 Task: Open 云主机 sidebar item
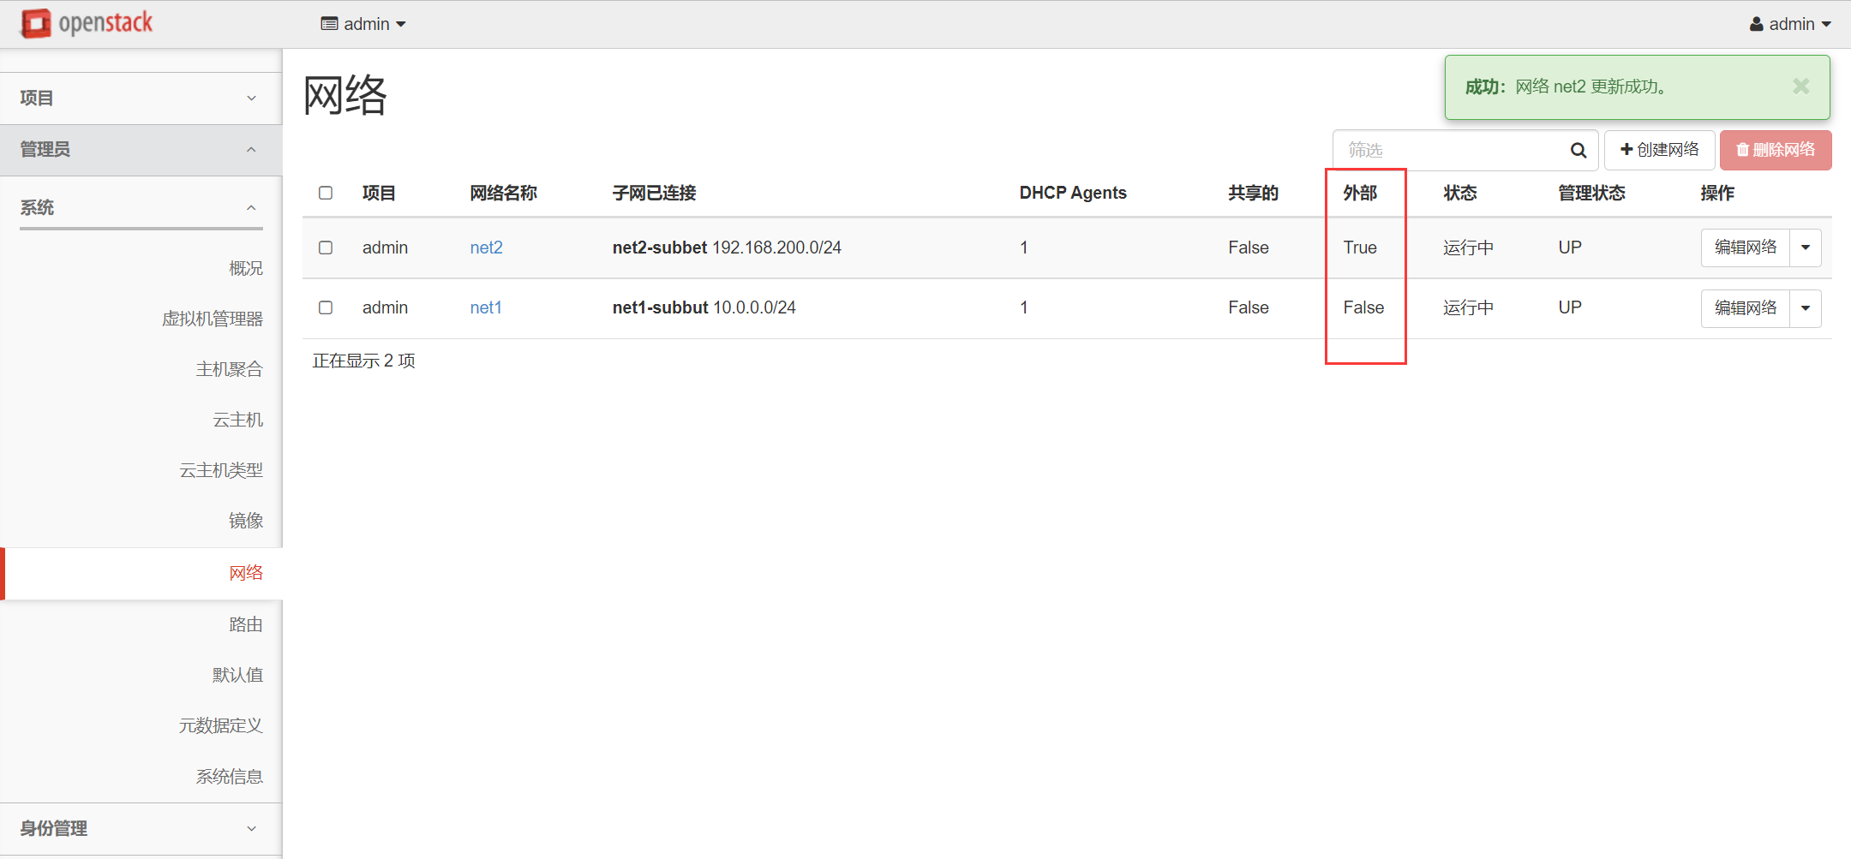pyautogui.click(x=237, y=420)
